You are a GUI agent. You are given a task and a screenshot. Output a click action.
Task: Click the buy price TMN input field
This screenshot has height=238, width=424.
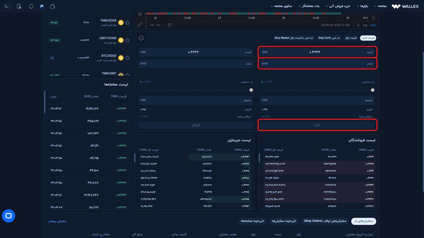[317, 52]
